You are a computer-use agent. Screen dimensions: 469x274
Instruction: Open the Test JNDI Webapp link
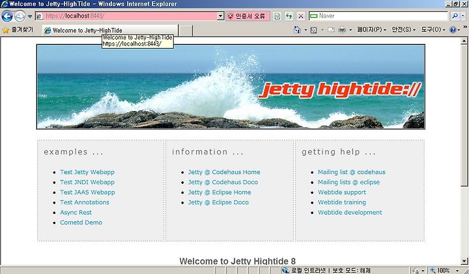(x=87, y=182)
